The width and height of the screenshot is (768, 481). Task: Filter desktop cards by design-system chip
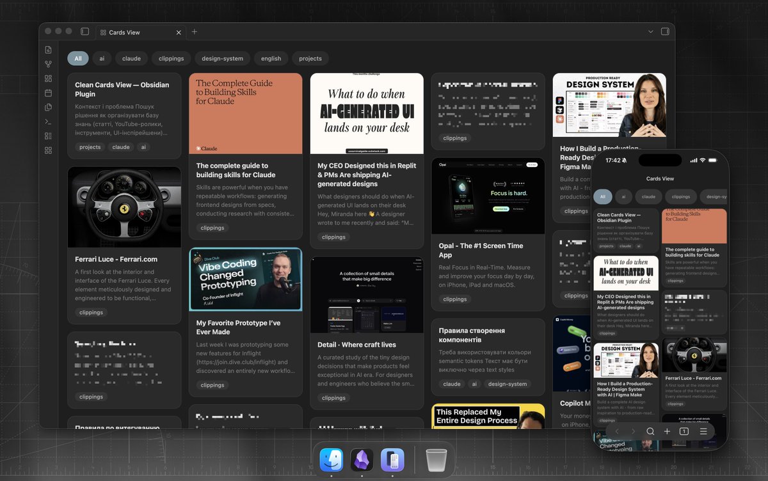coord(222,58)
